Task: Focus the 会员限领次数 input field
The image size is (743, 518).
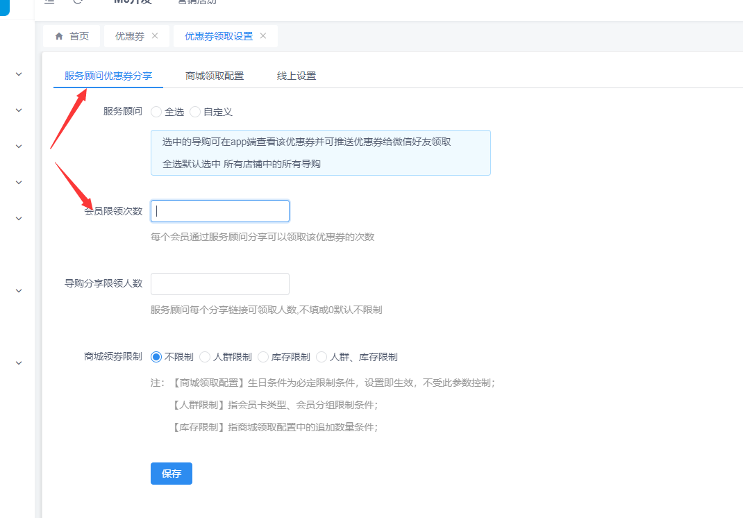Action: 220,211
